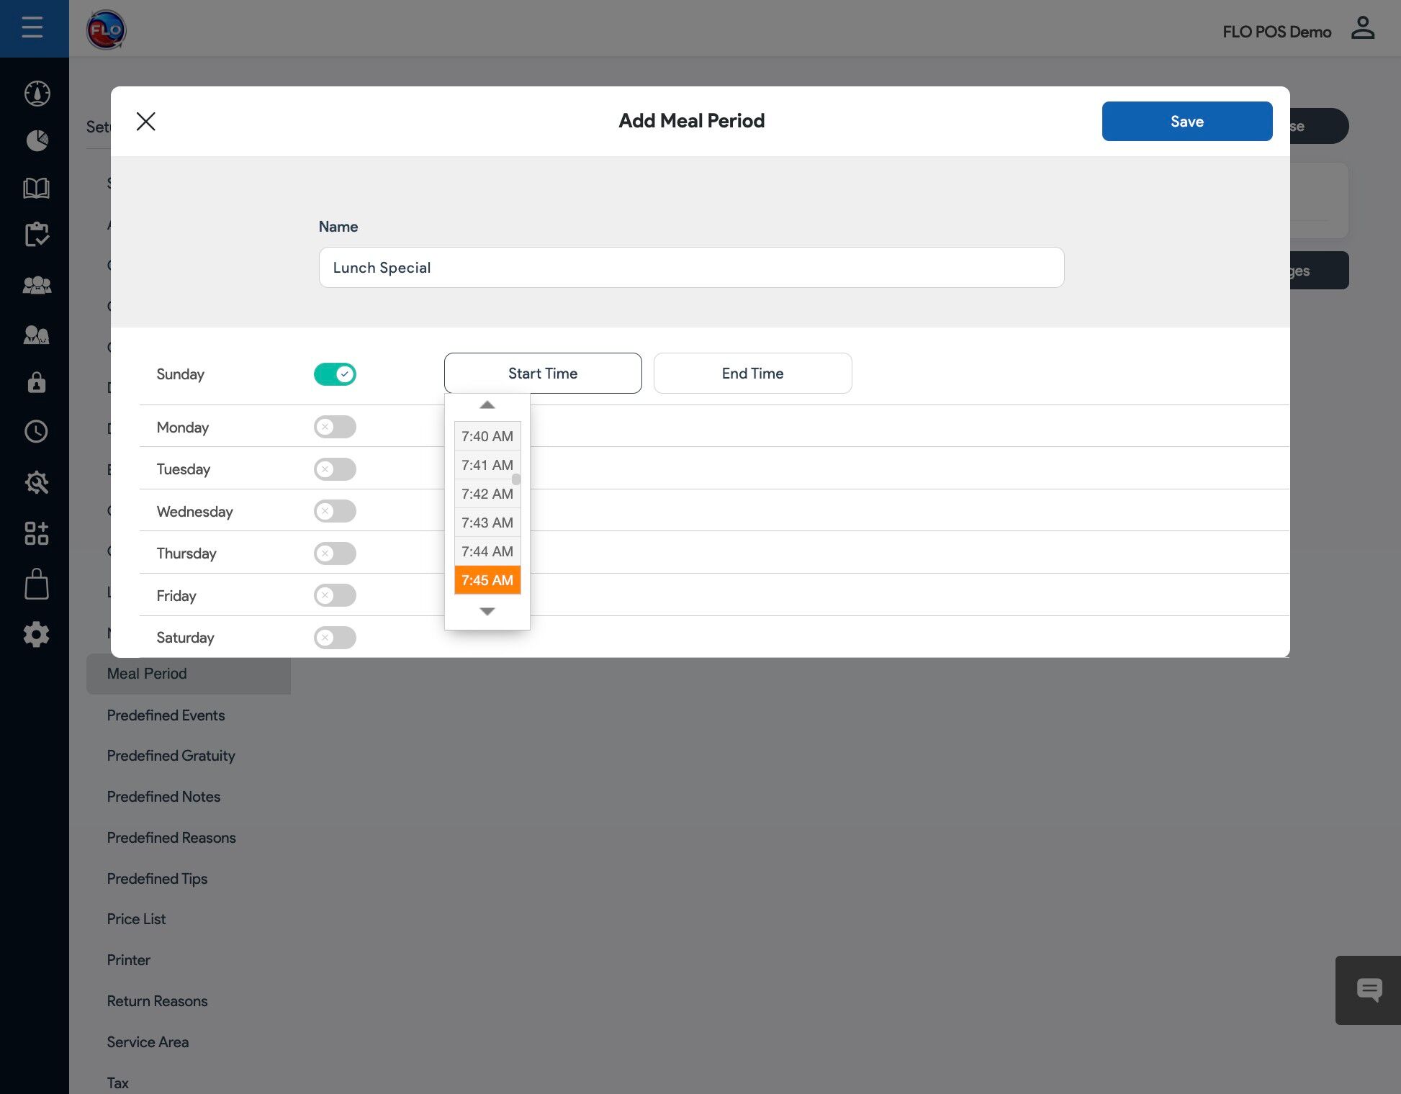The width and height of the screenshot is (1401, 1094).
Task: Open the shopping bag sidebar icon
Action: click(x=36, y=584)
